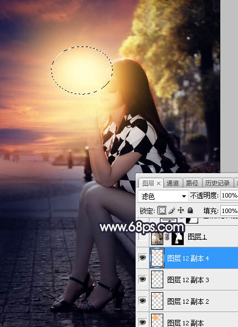Close the 图层 tab with its x
238x327 pixels.
158,184
